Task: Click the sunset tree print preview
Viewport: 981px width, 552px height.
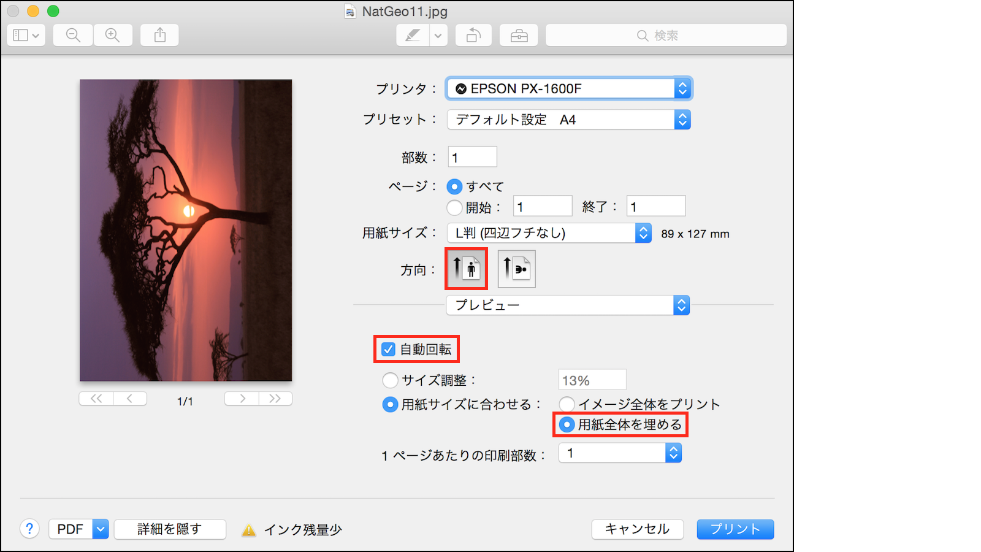Action: pyautogui.click(x=186, y=230)
